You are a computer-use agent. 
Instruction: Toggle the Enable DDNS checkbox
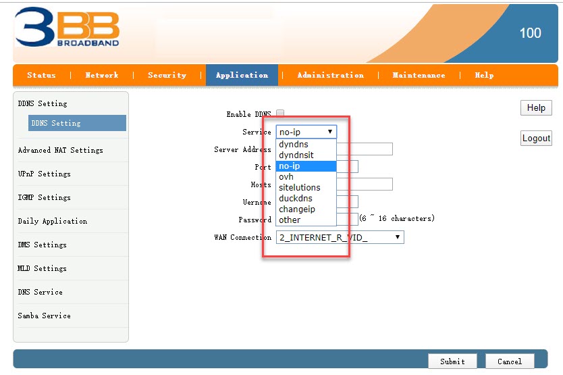click(280, 114)
